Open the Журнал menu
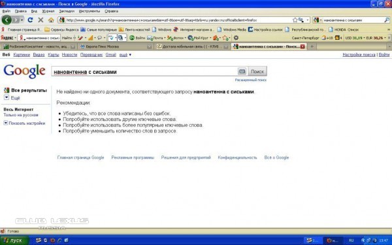The width and height of the screenshot is (392, 245). pos(48,11)
